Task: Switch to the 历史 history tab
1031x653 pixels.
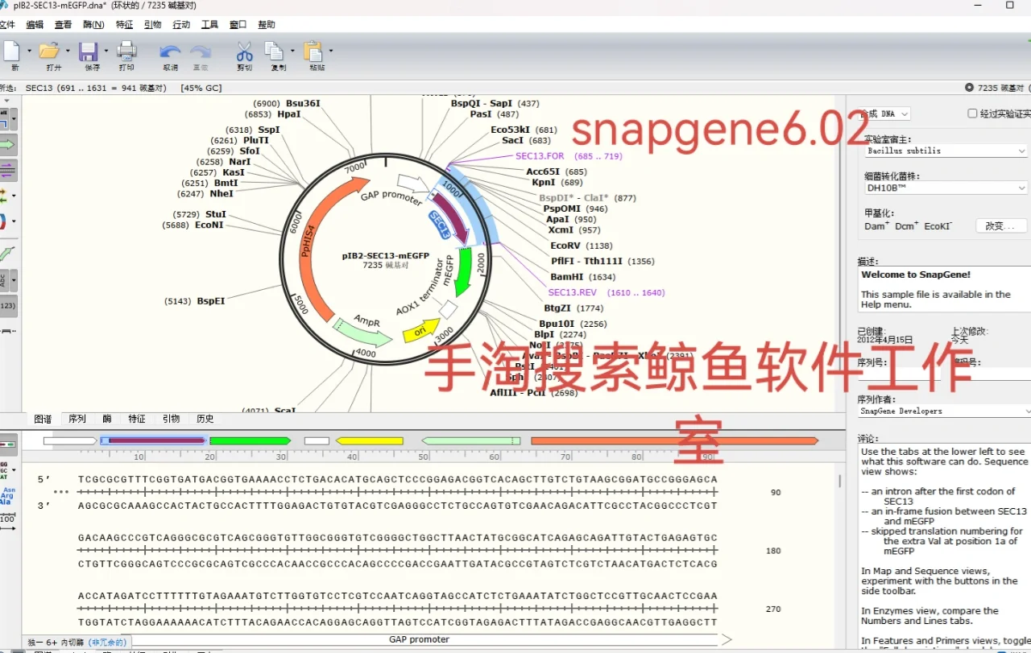Action: click(205, 419)
